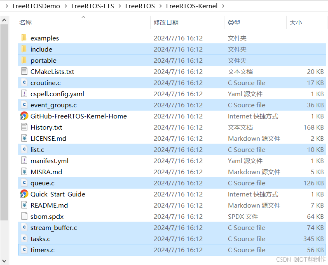Image resolution: width=328 pixels, height=265 pixels.
Task: Click the CMakeLists.txt text file icon
Action: pos(24,71)
